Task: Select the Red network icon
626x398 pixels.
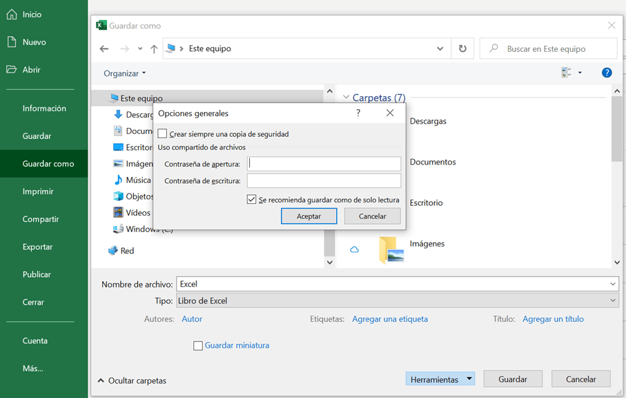Action: click(x=113, y=251)
